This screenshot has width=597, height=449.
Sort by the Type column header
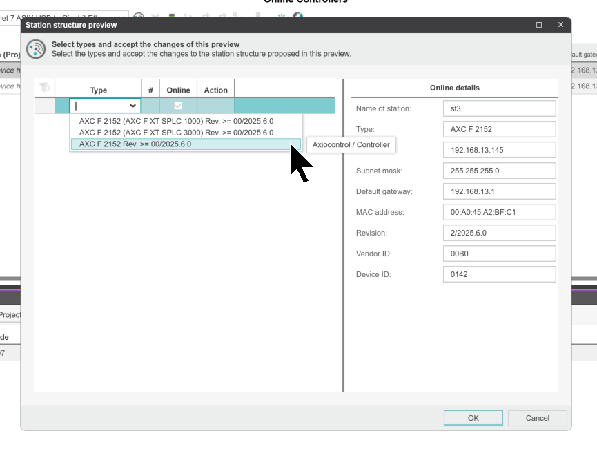coord(99,90)
